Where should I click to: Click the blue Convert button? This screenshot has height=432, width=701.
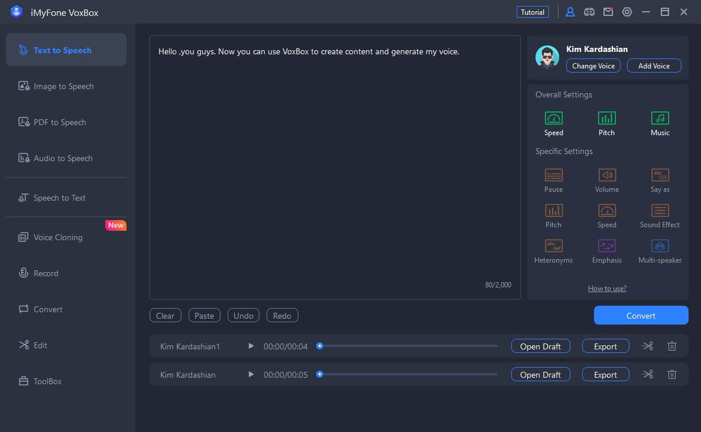click(x=641, y=316)
